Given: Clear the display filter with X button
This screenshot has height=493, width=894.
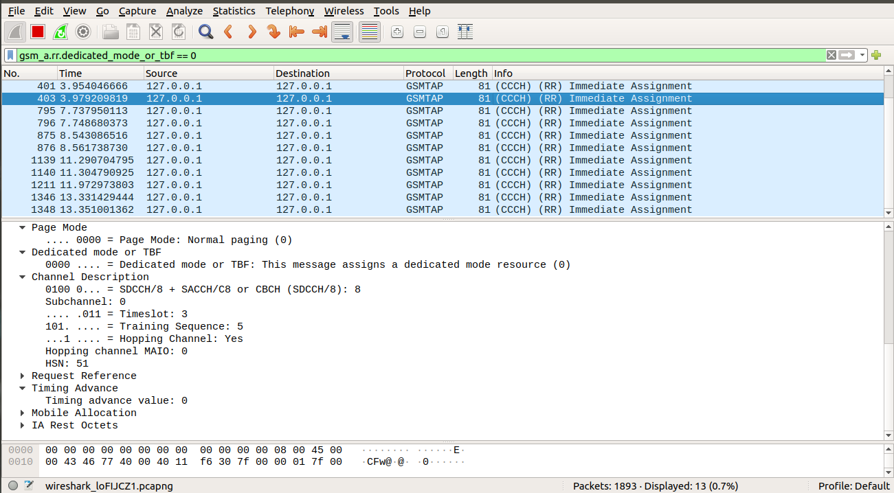Looking at the screenshot, I should coord(831,55).
